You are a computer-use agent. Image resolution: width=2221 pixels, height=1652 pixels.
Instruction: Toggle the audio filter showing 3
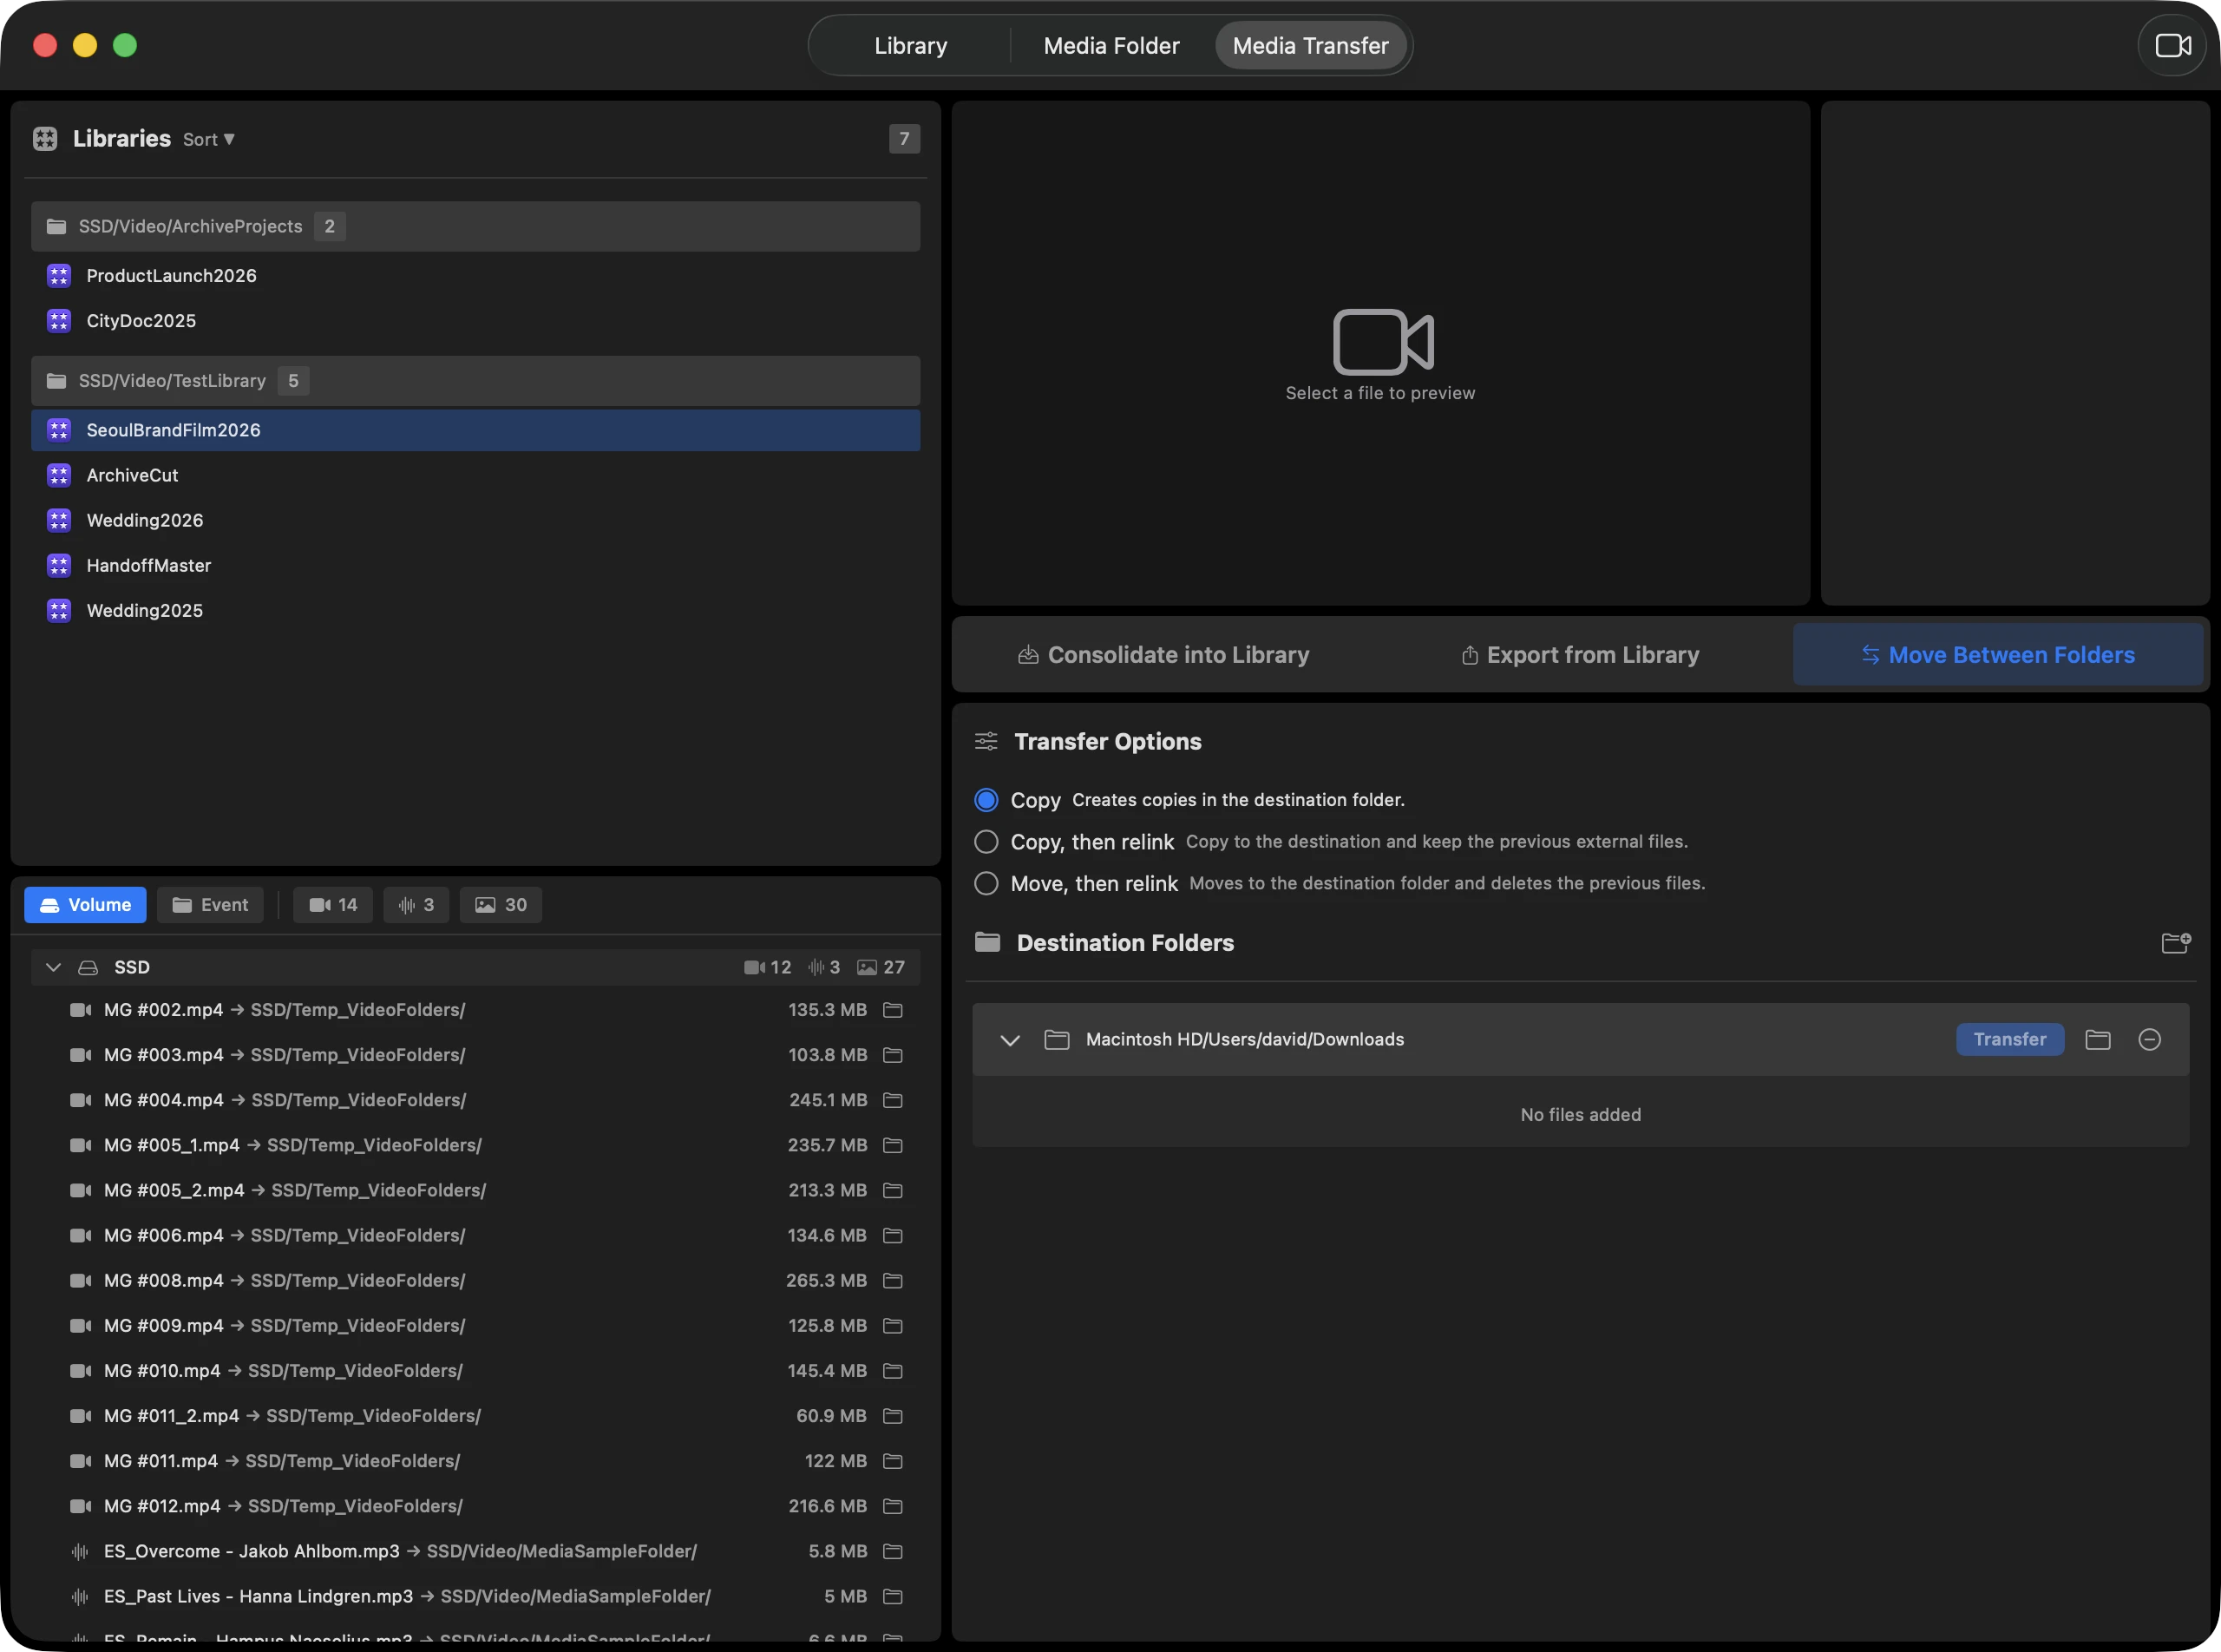pos(416,905)
